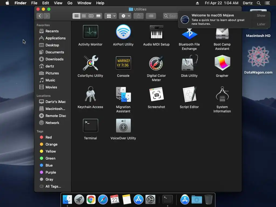Open Activity Monitor app icon
This screenshot has width=276, height=207.
click(x=90, y=32)
